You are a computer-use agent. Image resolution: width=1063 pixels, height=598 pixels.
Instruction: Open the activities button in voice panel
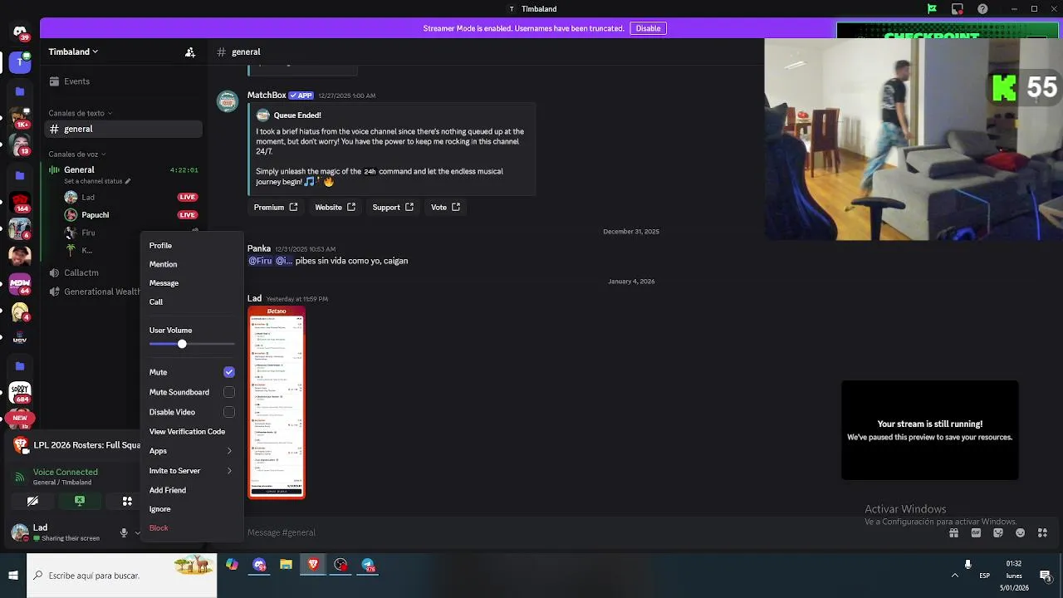coord(127,501)
